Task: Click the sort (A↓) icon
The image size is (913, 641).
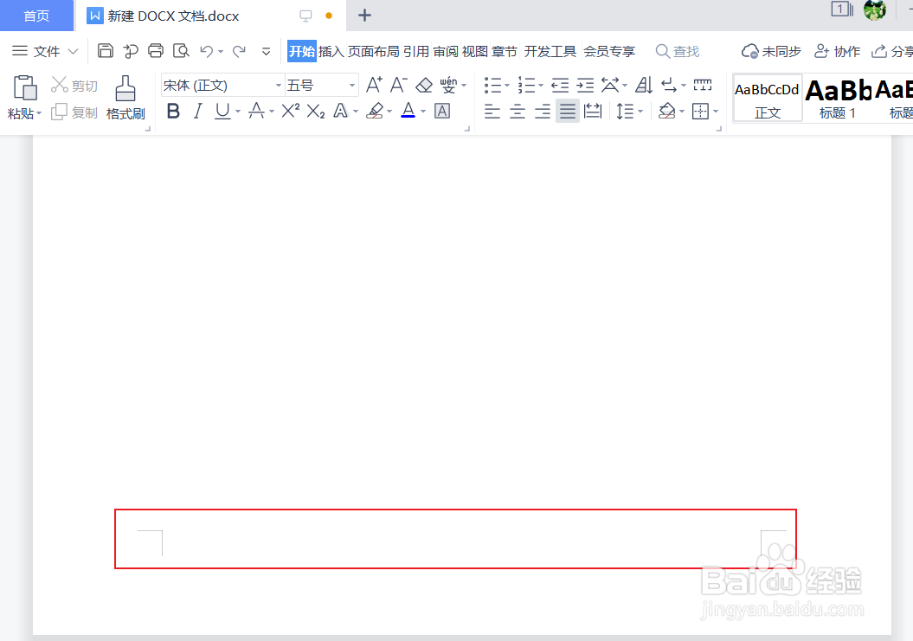Action: pos(643,86)
